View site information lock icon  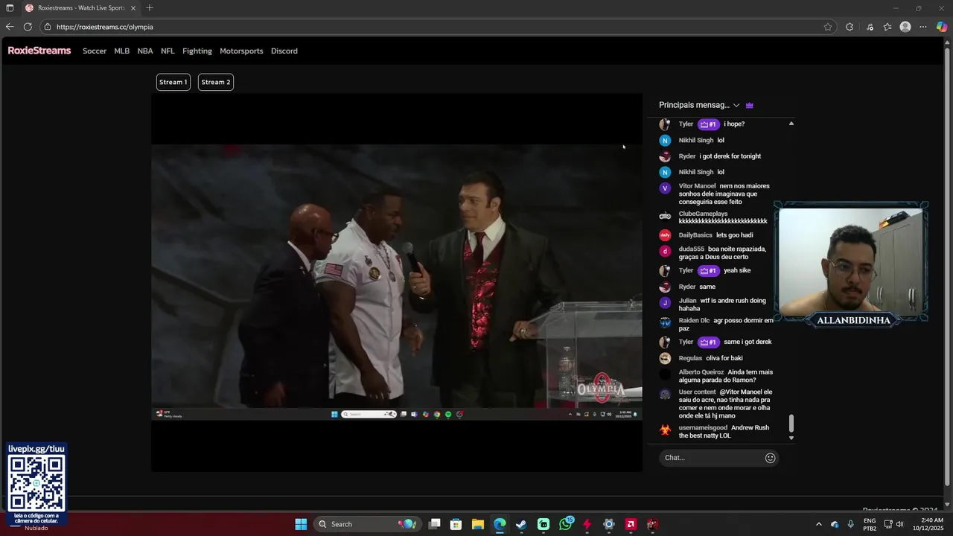click(x=48, y=27)
